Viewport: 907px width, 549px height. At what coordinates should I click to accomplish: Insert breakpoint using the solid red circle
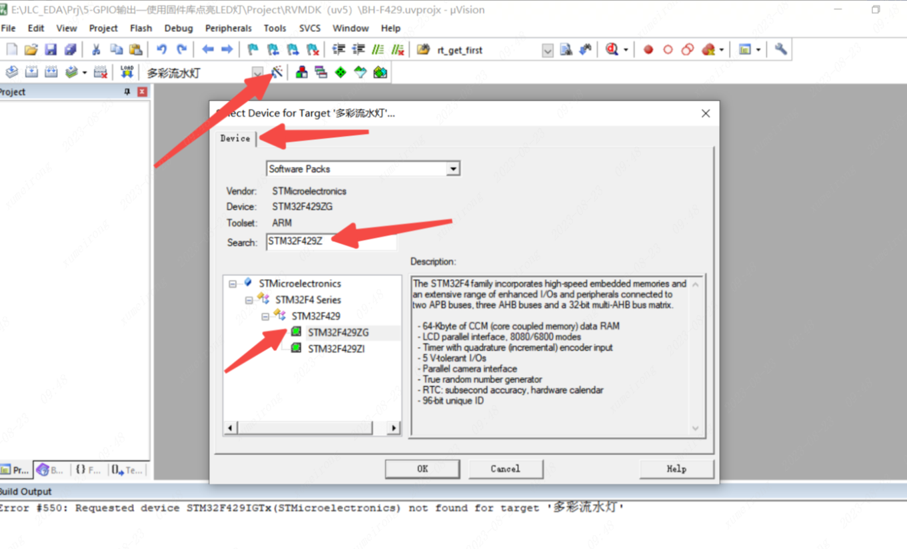[x=648, y=50]
